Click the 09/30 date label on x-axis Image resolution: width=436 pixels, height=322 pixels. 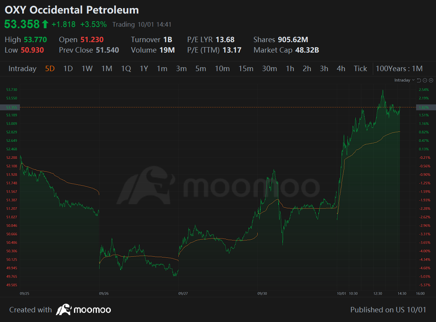(262, 293)
